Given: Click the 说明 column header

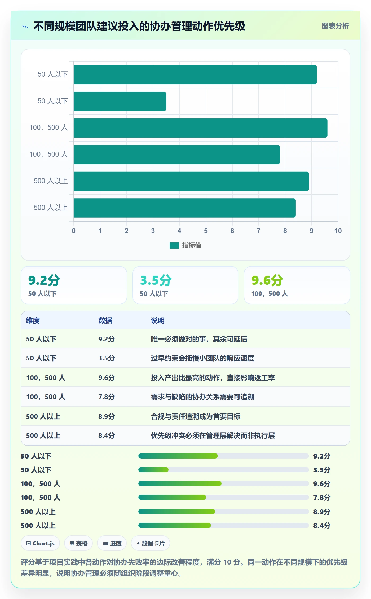Looking at the screenshot, I should tap(158, 320).
